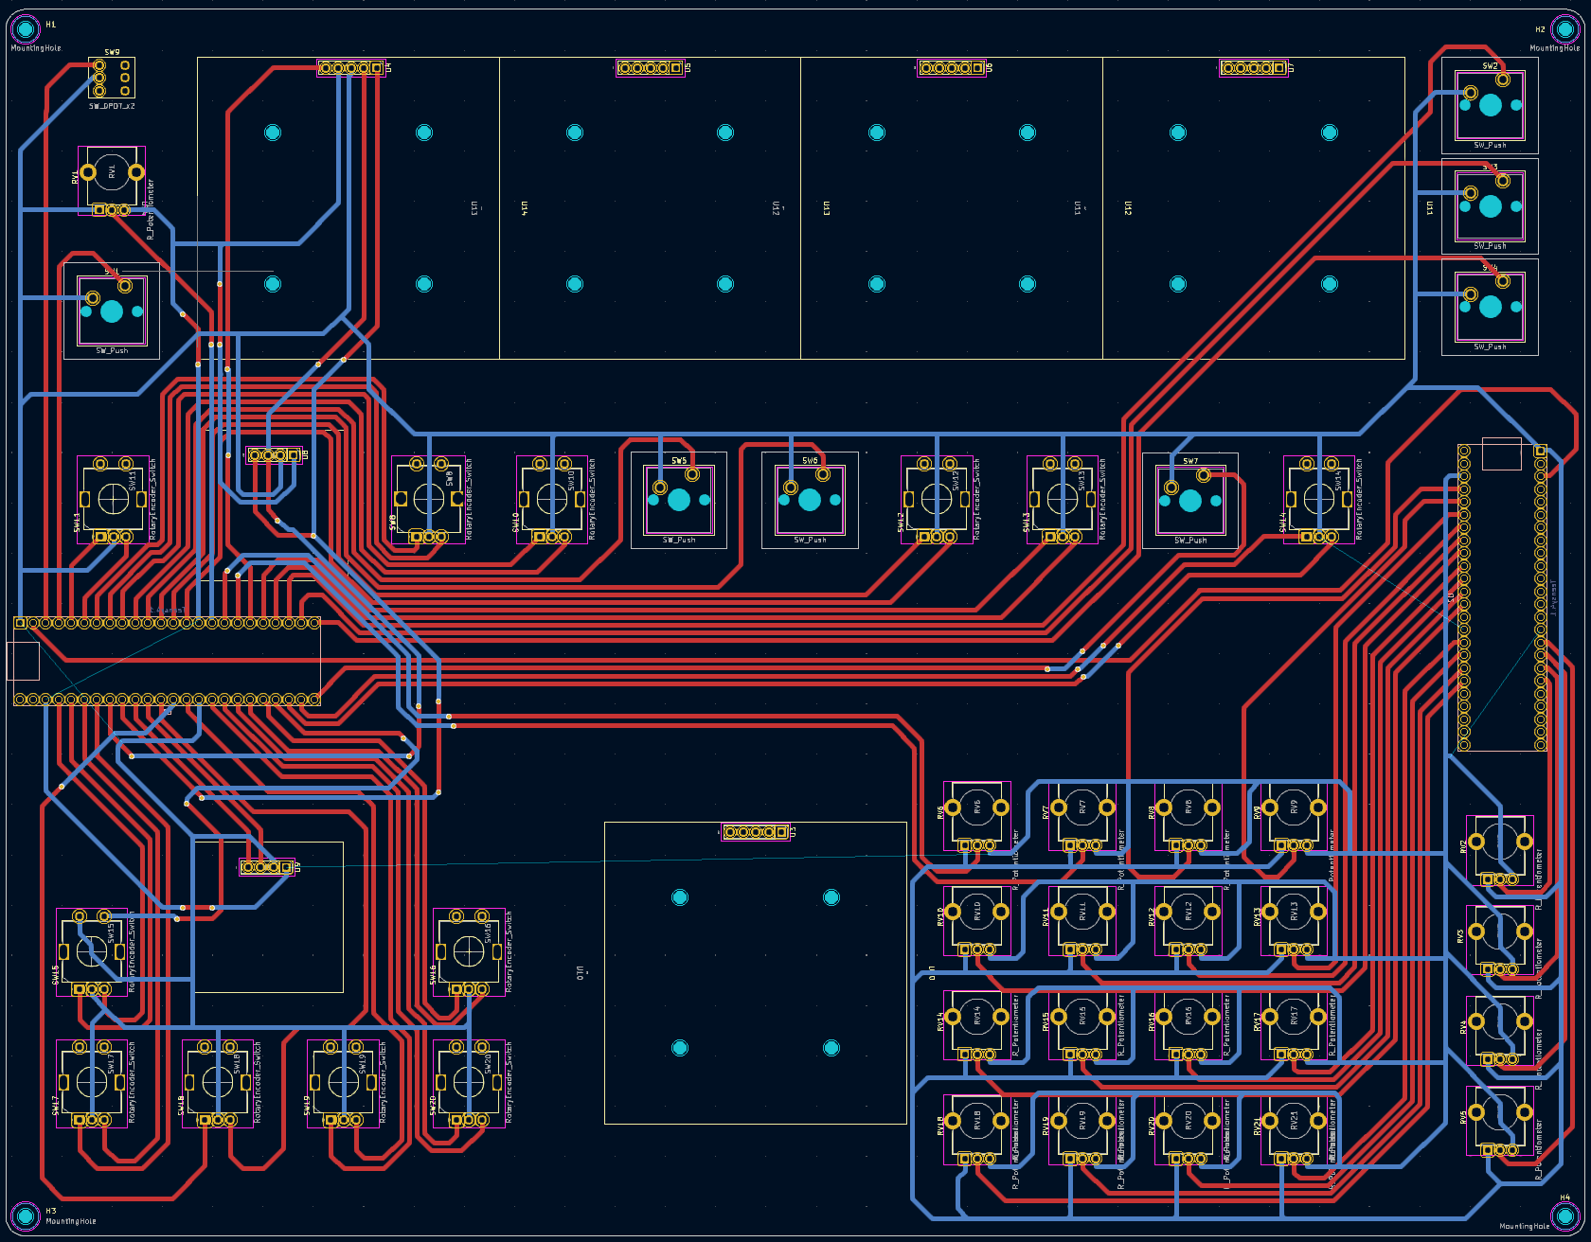
Task: Select push switch SW3
Action: (1490, 205)
